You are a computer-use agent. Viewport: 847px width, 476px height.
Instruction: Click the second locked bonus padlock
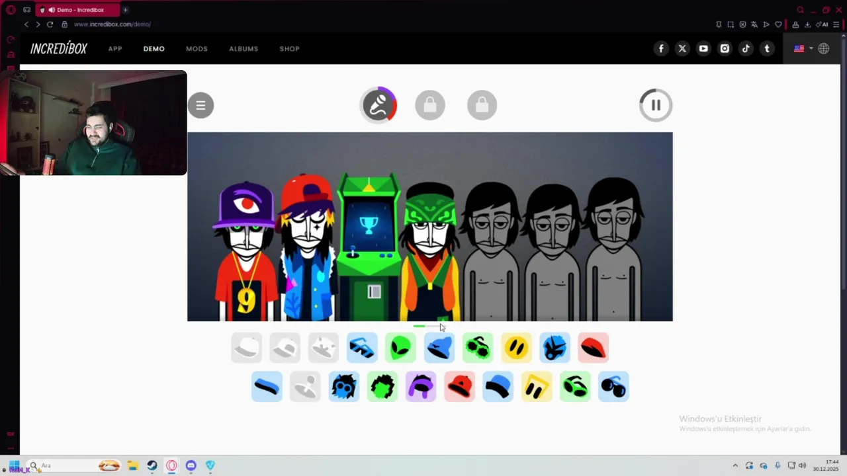pos(482,105)
